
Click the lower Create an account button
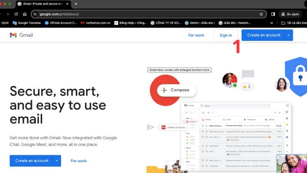32,161
